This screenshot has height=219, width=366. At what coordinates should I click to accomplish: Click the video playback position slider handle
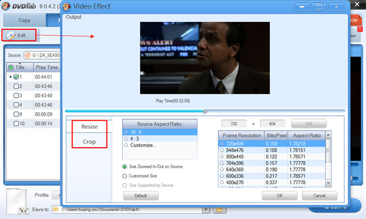click(x=205, y=111)
